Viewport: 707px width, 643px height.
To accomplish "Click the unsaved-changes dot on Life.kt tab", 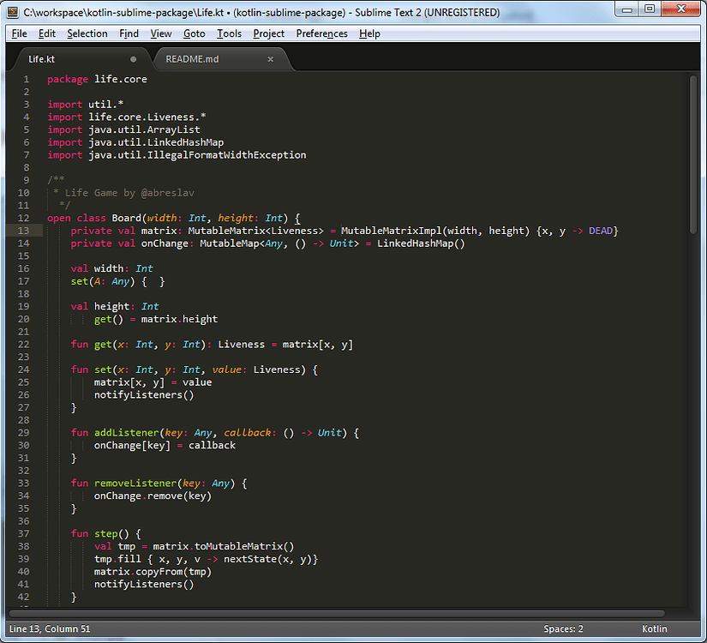I will click(x=135, y=58).
